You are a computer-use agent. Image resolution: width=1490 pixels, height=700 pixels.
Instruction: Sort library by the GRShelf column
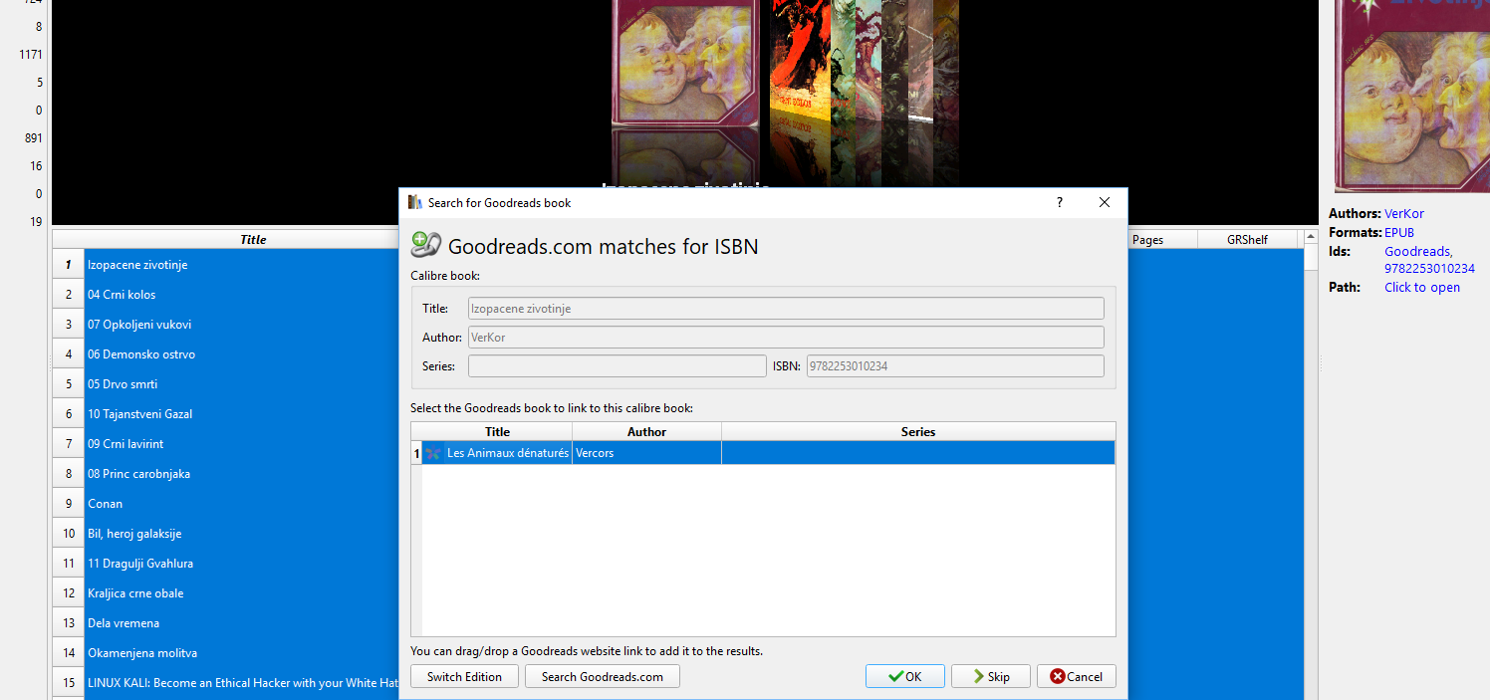click(x=1247, y=239)
